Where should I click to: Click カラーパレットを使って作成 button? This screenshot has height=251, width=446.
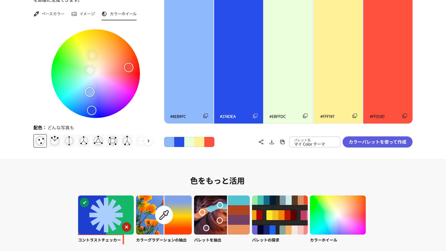[x=377, y=142]
